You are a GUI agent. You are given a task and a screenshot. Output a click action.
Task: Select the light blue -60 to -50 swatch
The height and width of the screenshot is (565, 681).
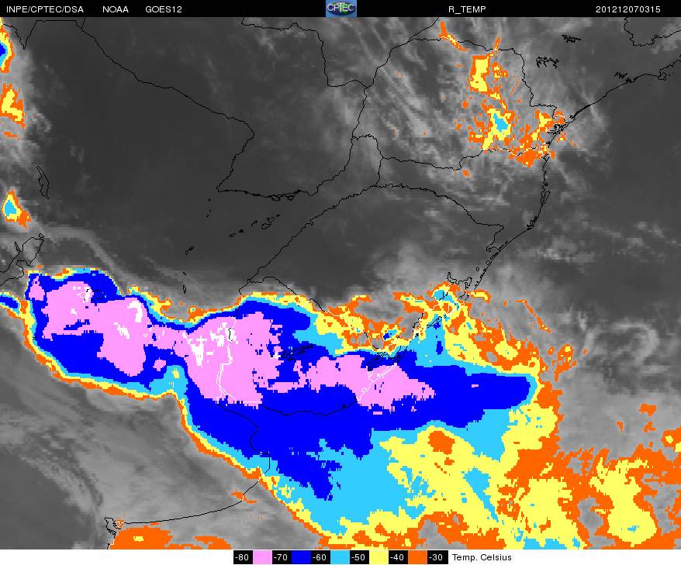pyautogui.click(x=339, y=557)
